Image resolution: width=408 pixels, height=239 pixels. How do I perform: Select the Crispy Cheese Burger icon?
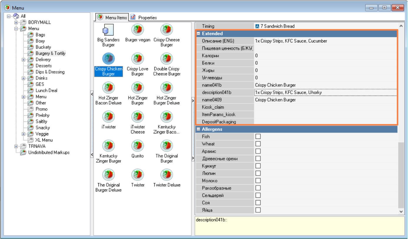[166, 30]
